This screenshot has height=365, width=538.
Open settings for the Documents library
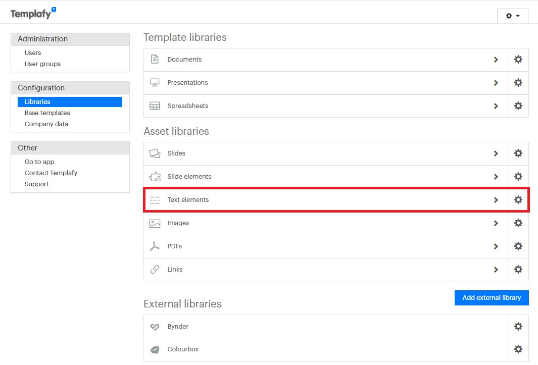(x=518, y=59)
